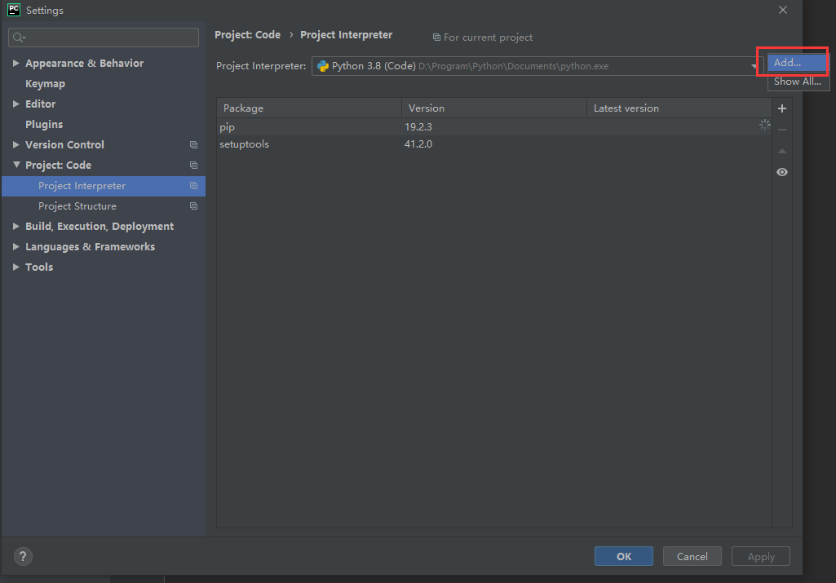Click the upgrade package up-arrow icon
This screenshot has width=836, height=583.
click(781, 151)
